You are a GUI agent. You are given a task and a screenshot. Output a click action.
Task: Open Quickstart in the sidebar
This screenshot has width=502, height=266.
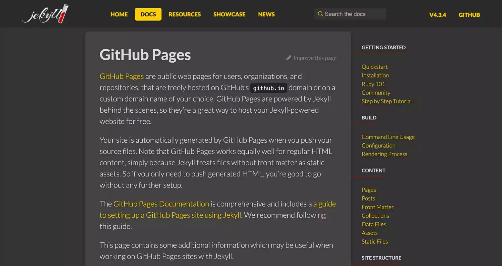(374, 67)
